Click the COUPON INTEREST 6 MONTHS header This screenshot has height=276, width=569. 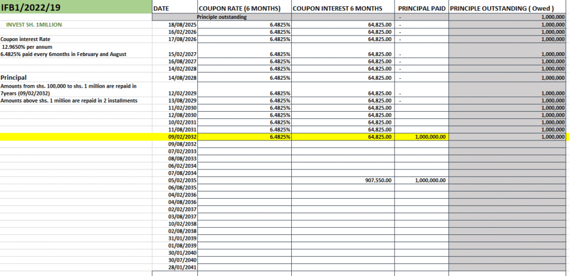pyautogui.click(x=337, y=9)
